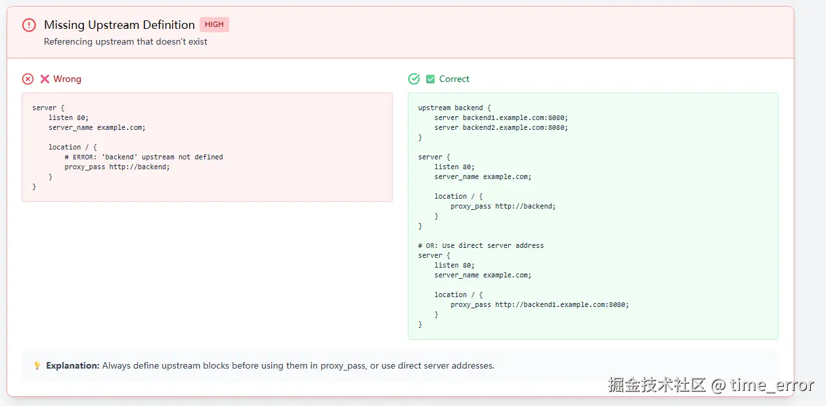Click the HIGH severity badge
The image size is (826, 406).
[x=214, y=25]
